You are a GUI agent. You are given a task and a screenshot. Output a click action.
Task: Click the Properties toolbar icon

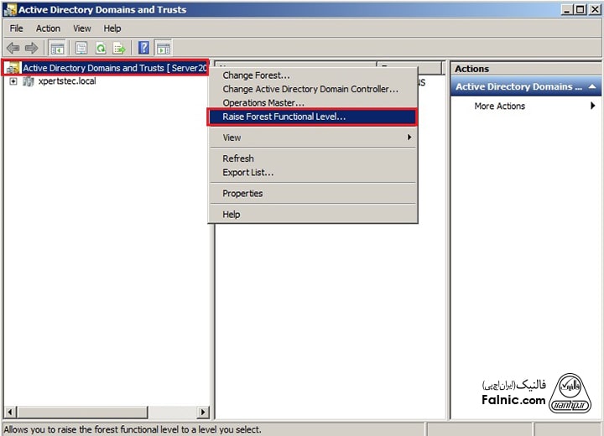(x=81, y=48)
